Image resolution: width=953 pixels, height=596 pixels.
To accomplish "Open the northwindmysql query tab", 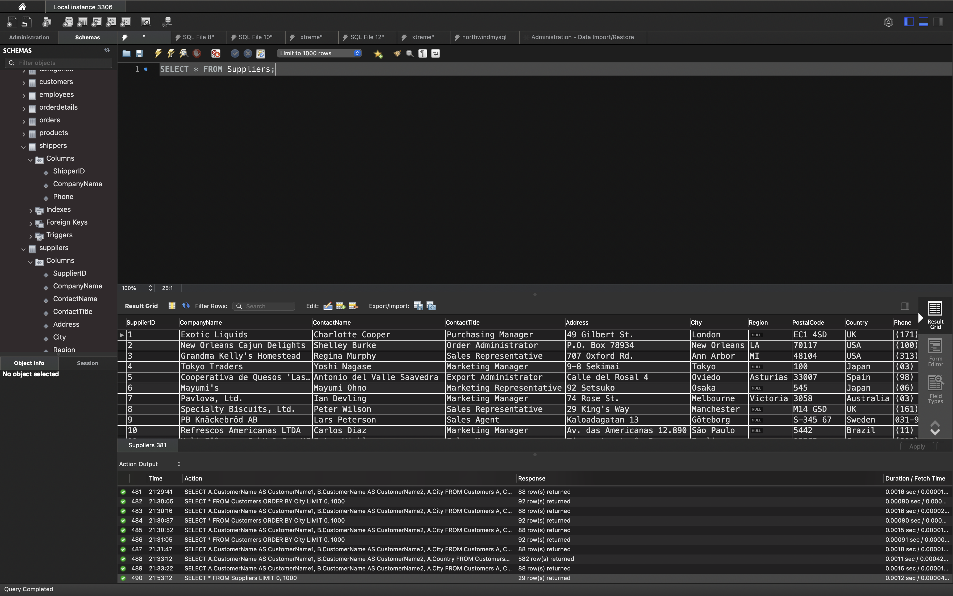I will (484, 37).
